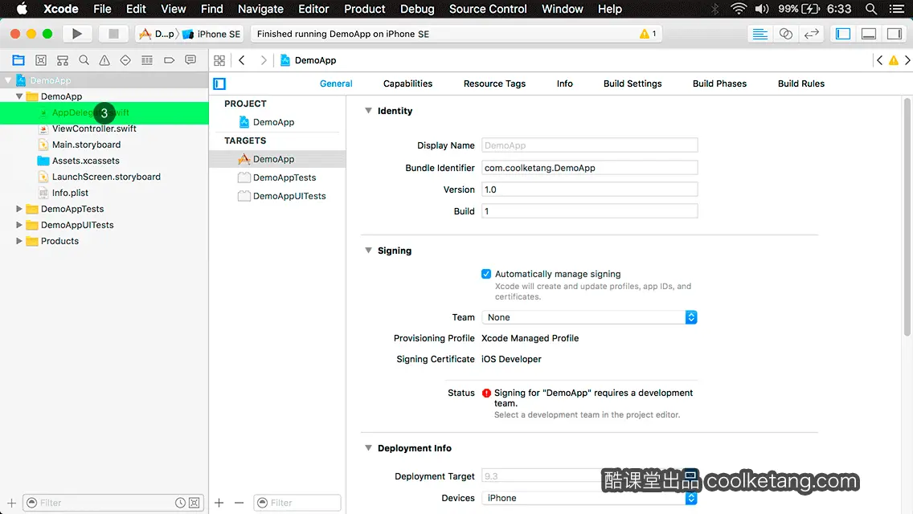This screenshot has height=514, width=913.
Task: Show the Project navigator folder icon
Action: 18,60
